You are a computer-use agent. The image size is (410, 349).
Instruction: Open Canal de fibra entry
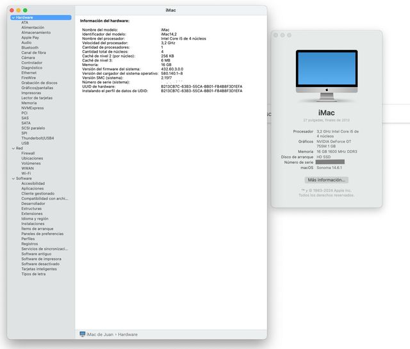click(x=33, y=53)
